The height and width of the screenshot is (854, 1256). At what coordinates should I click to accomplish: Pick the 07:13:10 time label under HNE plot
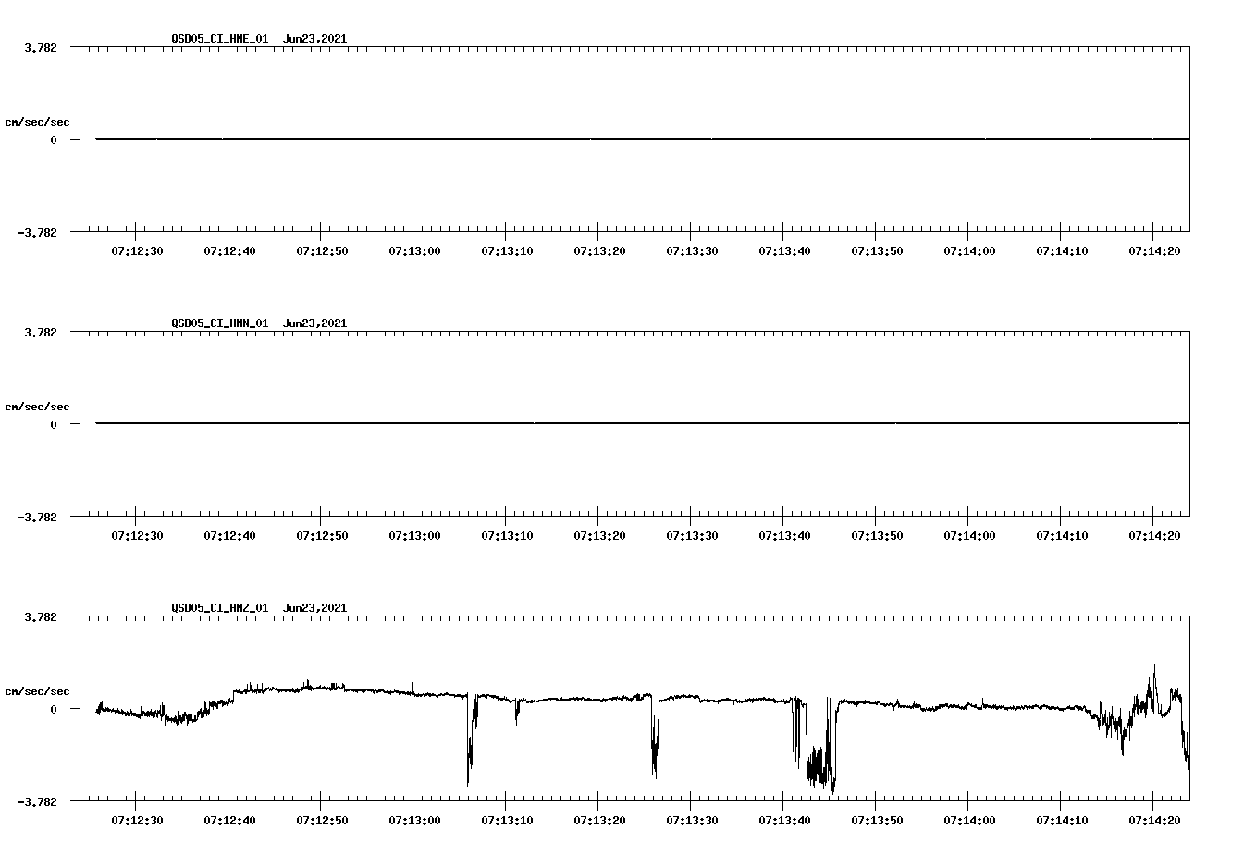pos(507,250)
